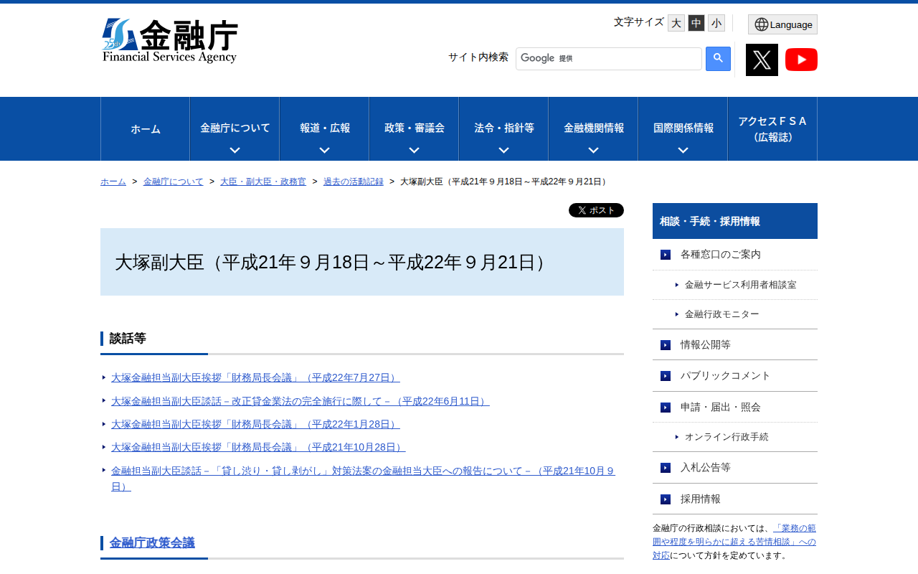918x574 pixels.
Task: Go to ホーム in the main navigation
Action: pos(145,129)
